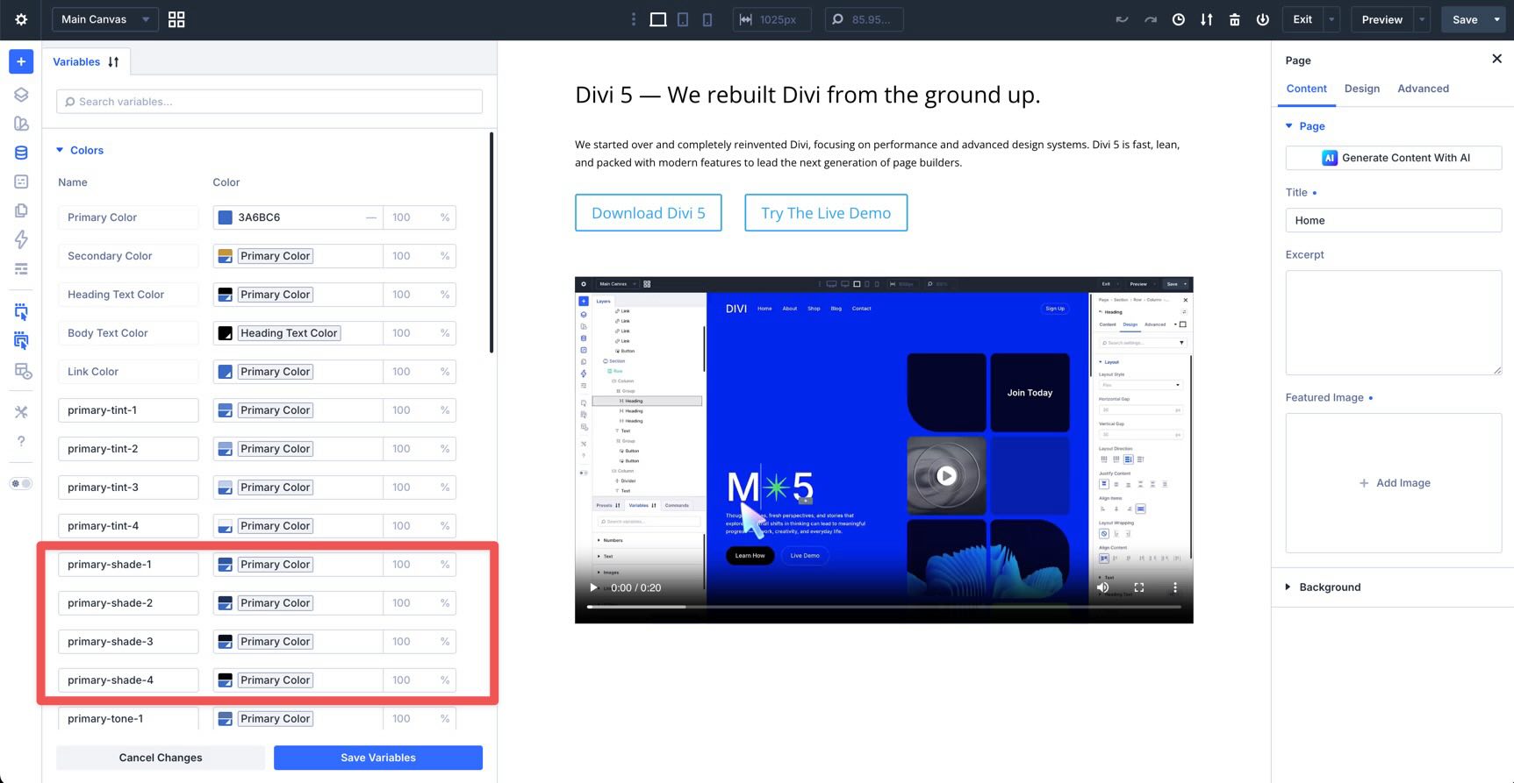
Task: Open the Preview dropdown arrow
Action: click(1422, 19)
